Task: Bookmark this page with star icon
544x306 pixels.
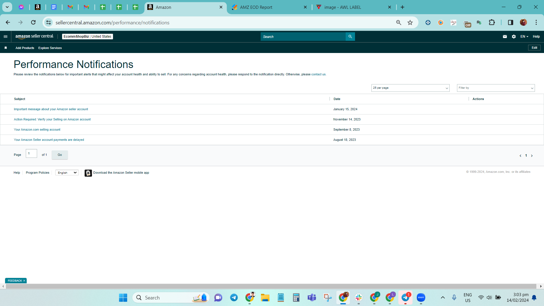Action: (x=410, y=23)
